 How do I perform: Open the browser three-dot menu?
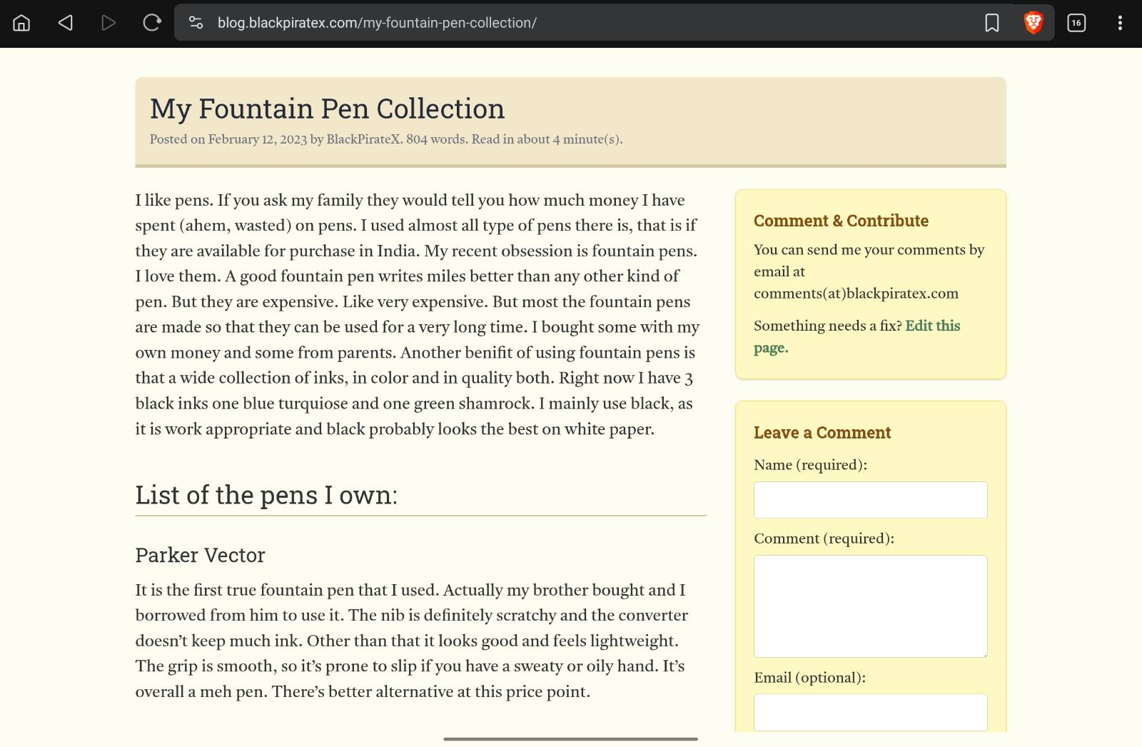point(1120,23)
